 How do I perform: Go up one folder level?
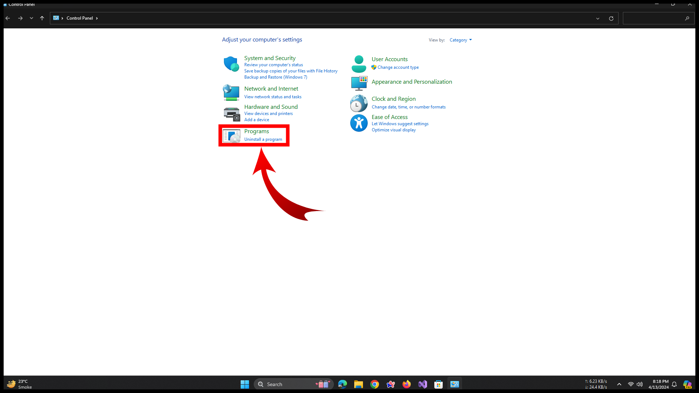42,18
